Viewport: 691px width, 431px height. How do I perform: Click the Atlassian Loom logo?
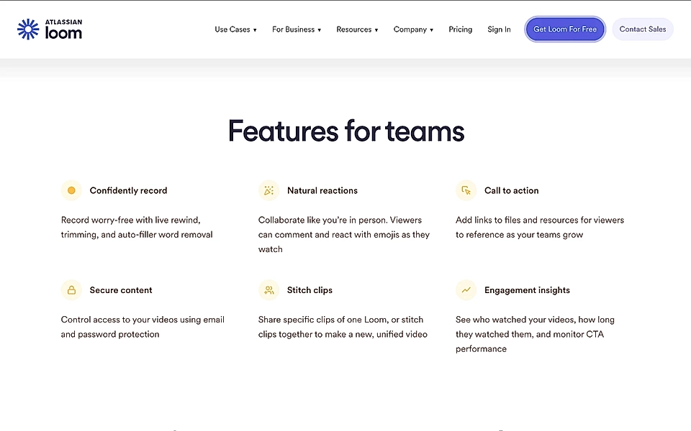point(49,29)
